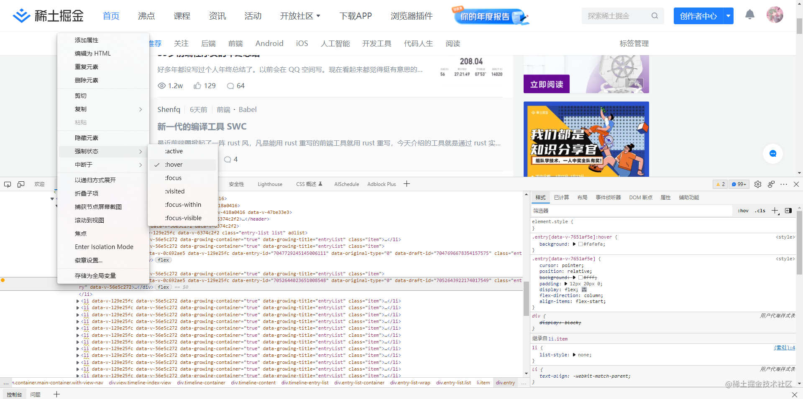Toggle the :visited forced state

pyautogui.click(x=183, y=191)
